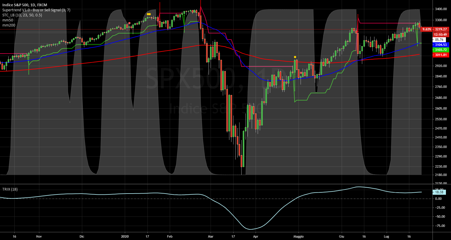Click the blue 3104.53 price label
Viewport: 451px width, 240px height.
[x=441, y=44]
